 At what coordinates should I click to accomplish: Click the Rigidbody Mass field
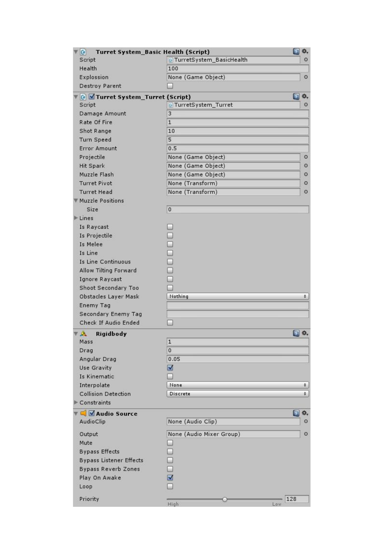[238, 342]
